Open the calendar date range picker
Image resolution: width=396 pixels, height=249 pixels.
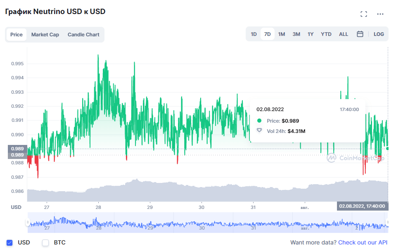click(x=360, y=34)
